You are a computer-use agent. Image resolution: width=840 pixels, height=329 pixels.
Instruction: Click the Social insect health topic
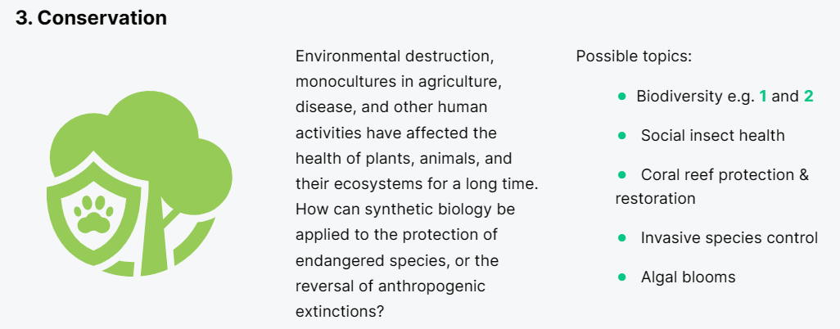click(712, 136)
